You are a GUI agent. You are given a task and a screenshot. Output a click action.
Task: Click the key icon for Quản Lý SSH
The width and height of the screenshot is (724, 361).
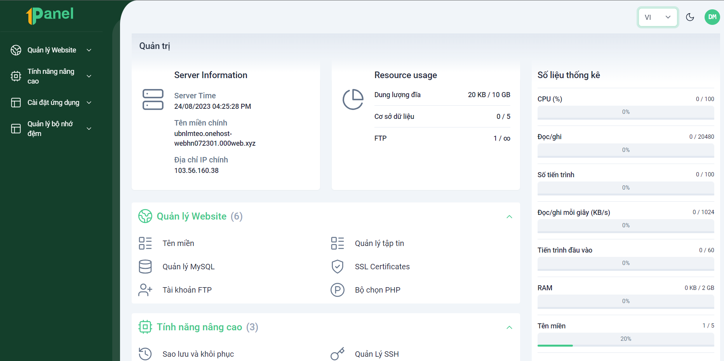point(338,354)
